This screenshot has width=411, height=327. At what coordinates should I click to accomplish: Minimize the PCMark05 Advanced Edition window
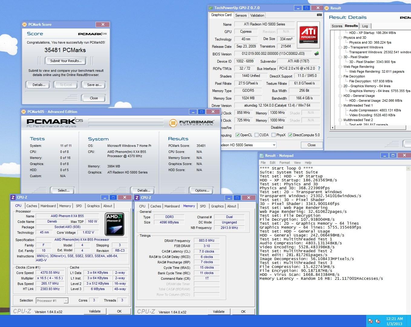pos(193,112)
